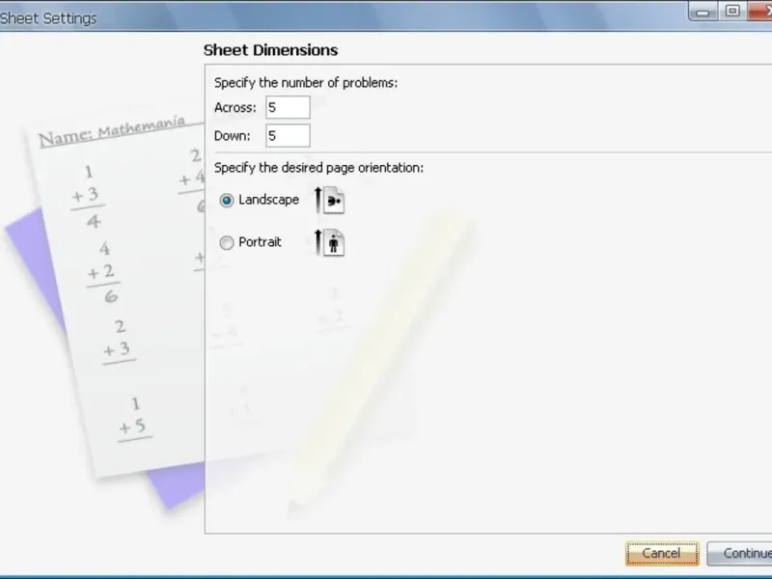Click the landscape orientation page icon
Screen dimensions: 772x579
(329, 200)
